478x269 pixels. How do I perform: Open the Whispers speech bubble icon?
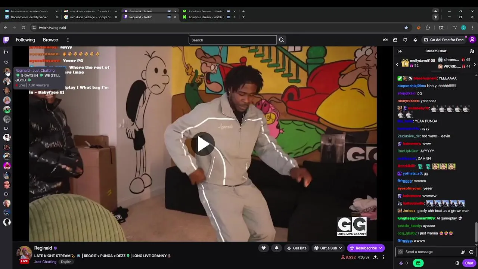point(405,40)
